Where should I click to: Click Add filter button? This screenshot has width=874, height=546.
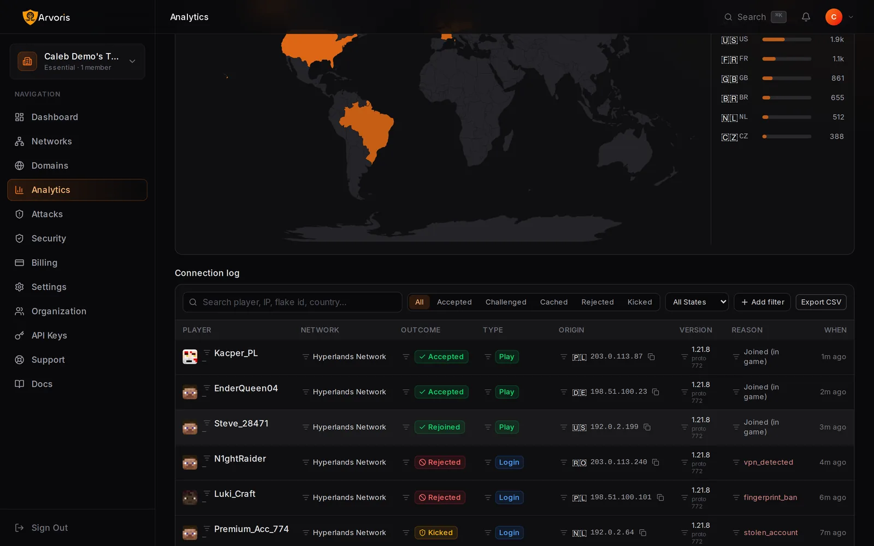click(x=762, y=302)
